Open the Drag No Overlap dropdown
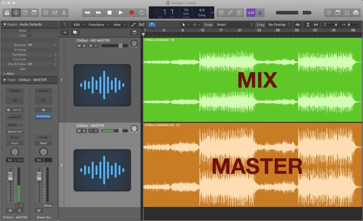363x221 pixels. 279,25
